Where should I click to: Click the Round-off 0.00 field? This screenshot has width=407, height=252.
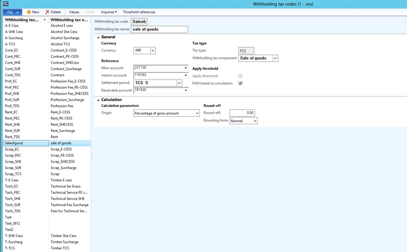242,113
